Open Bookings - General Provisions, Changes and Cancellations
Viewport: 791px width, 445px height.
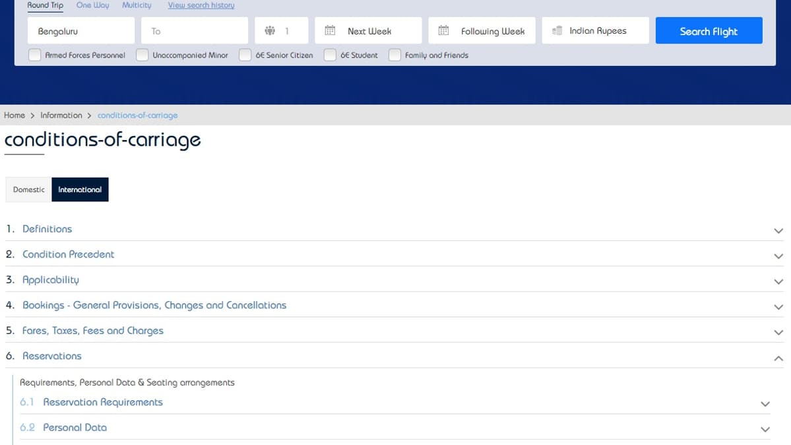(x=154, y=305)
